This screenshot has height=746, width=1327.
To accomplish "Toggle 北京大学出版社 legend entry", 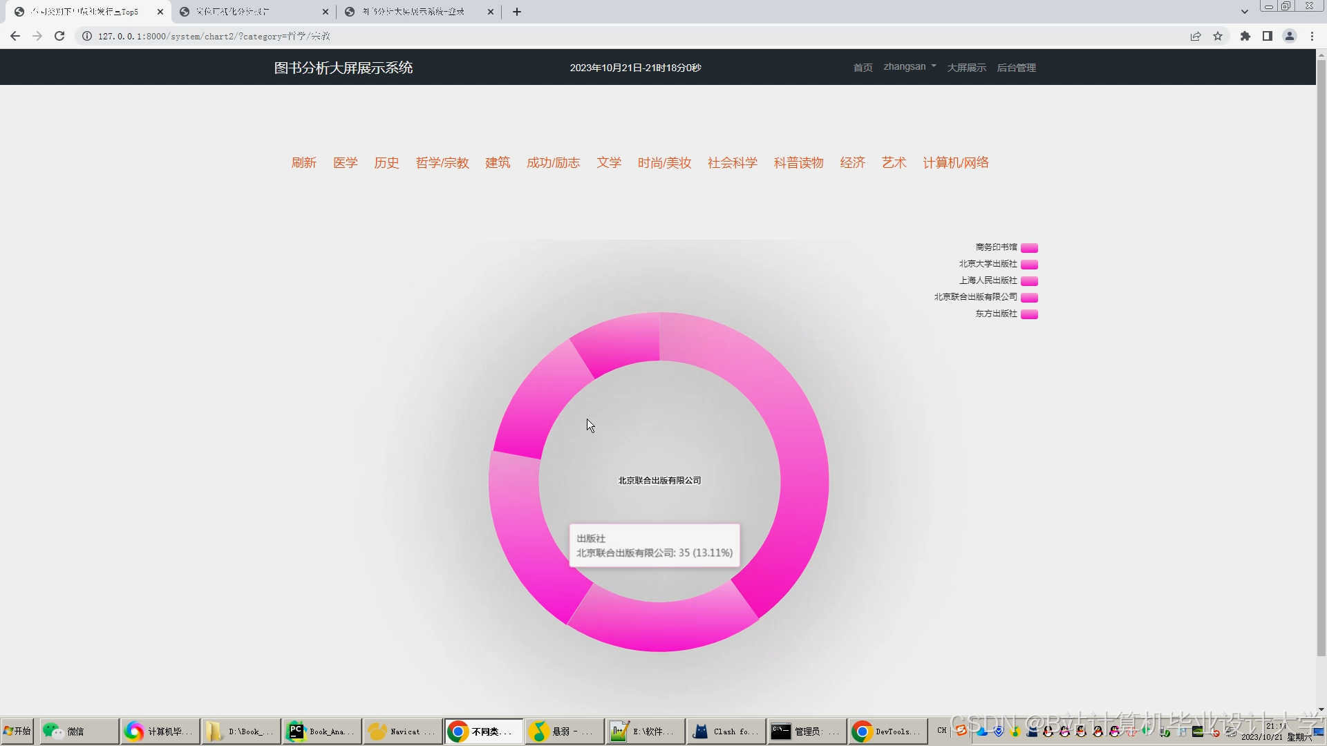I will click(988, 264).
